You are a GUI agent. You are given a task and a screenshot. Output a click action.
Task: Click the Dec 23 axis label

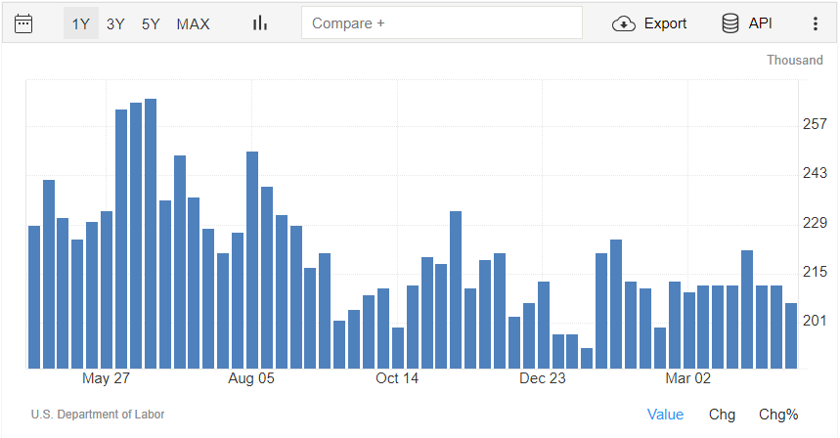542,378
